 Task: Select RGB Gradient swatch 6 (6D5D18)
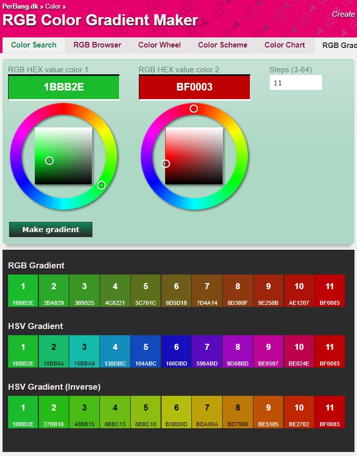pos(176,291)
